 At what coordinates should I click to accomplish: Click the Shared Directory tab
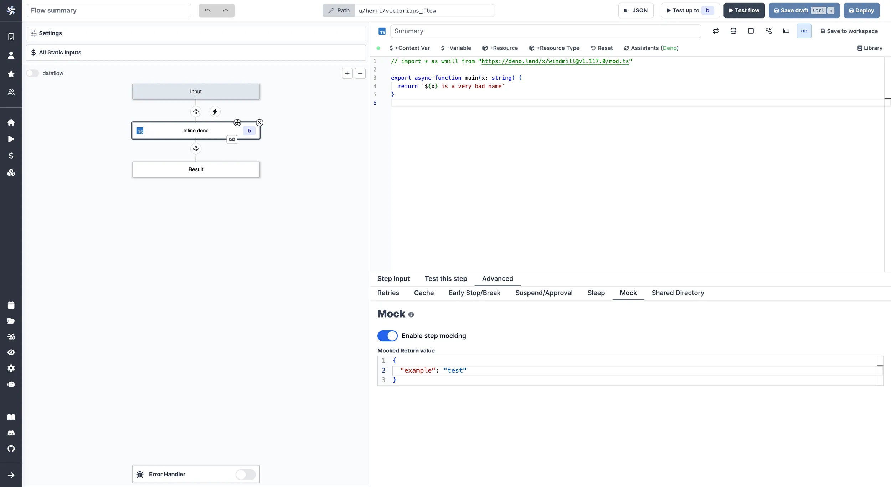click(x=678, y=293)
